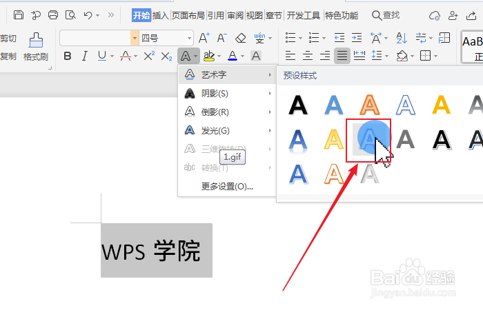Open the 倒影(R) submenu item

click(x=227, y=112)
